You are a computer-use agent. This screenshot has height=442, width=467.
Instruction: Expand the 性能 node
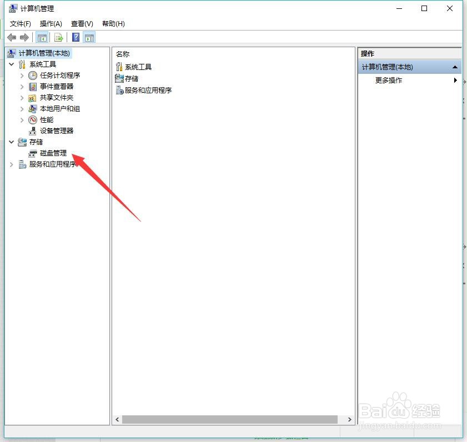(x=22, y=120)
